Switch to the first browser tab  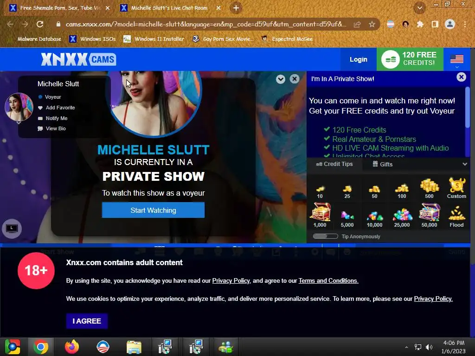pos(59,8)
